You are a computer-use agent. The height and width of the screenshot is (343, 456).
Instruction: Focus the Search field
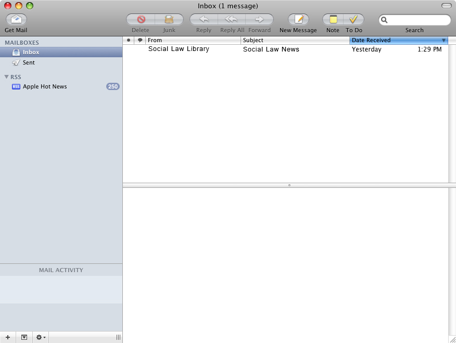tap(415, 20)
